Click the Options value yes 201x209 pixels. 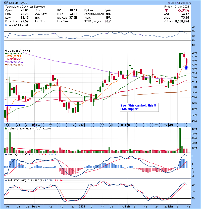point(108,10)
